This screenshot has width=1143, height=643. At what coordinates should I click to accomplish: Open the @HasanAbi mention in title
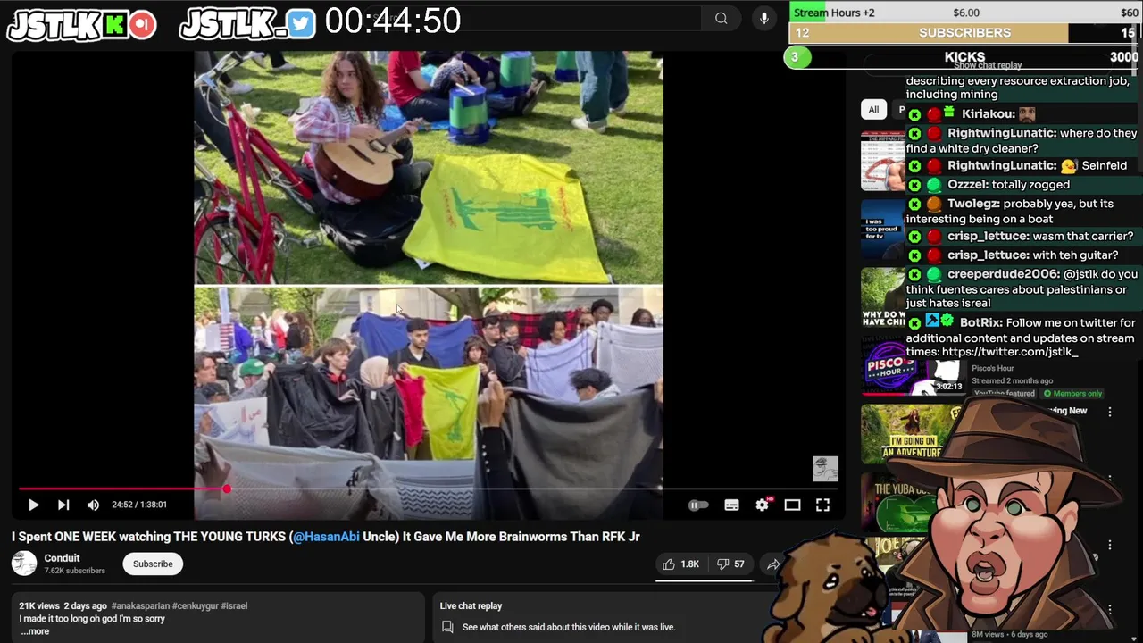326,537
